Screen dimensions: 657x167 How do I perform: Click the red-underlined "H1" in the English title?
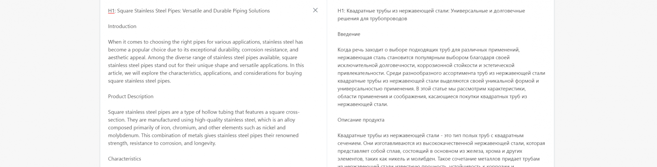coord(111,11)
